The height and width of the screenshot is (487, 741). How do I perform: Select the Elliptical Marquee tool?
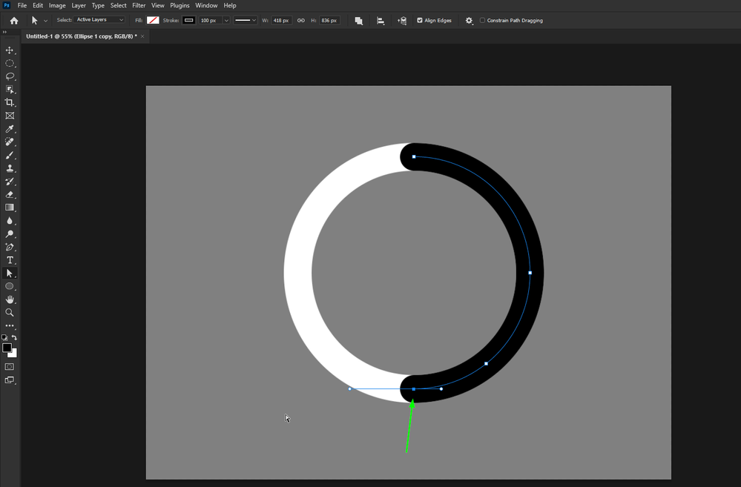(10, 63)
